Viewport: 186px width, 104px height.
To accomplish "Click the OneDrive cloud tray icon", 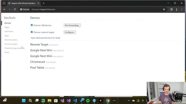I will 133,101.
